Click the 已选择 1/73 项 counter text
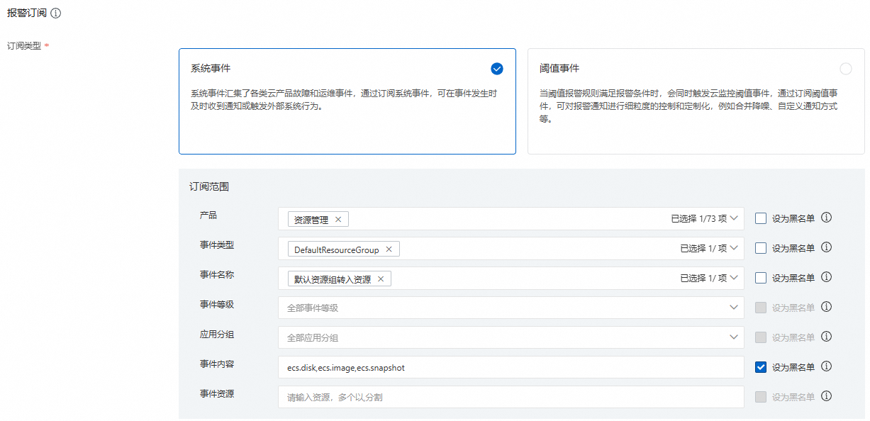The width and height of the screenshot is (870, 421). pos(699,218)
